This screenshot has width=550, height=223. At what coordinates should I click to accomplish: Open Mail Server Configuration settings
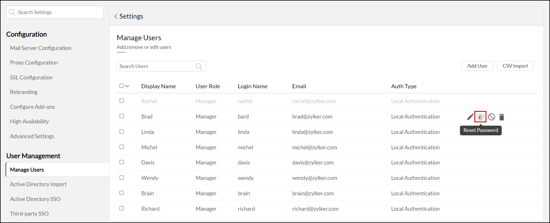(x=41, y=48)
